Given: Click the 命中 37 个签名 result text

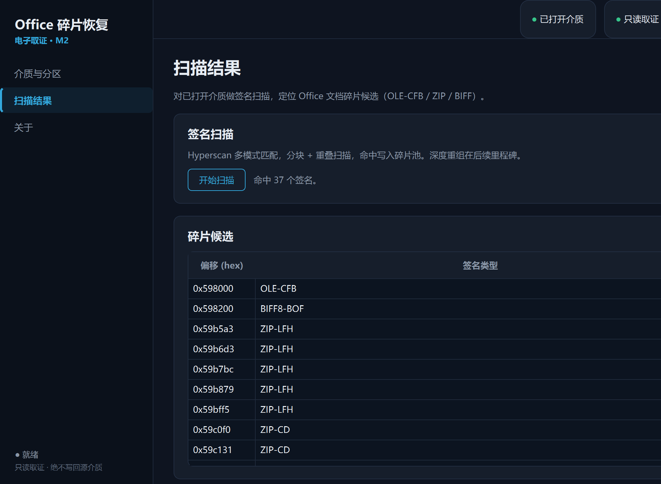Looking at the screenshot, I should (285, 180).
